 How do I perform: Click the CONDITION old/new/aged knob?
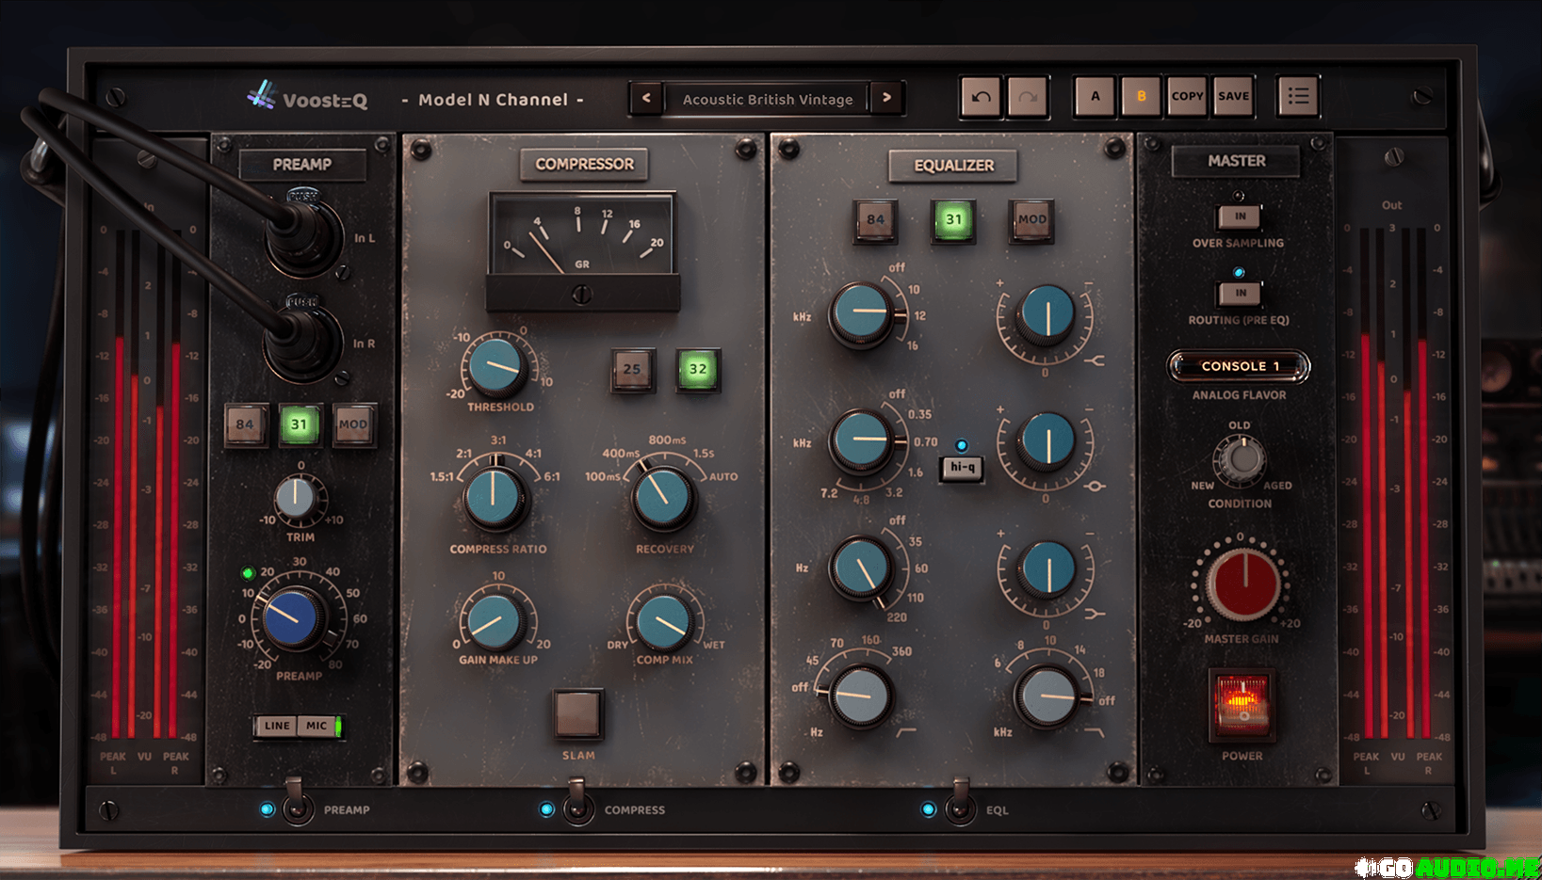(x=1242, y=460)
